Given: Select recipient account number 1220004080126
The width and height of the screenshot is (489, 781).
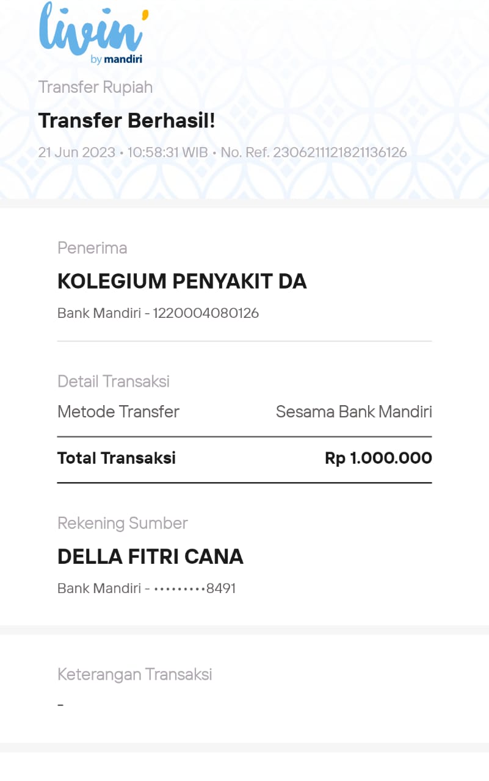Looking at the screenshot, I should coord(206,314).
